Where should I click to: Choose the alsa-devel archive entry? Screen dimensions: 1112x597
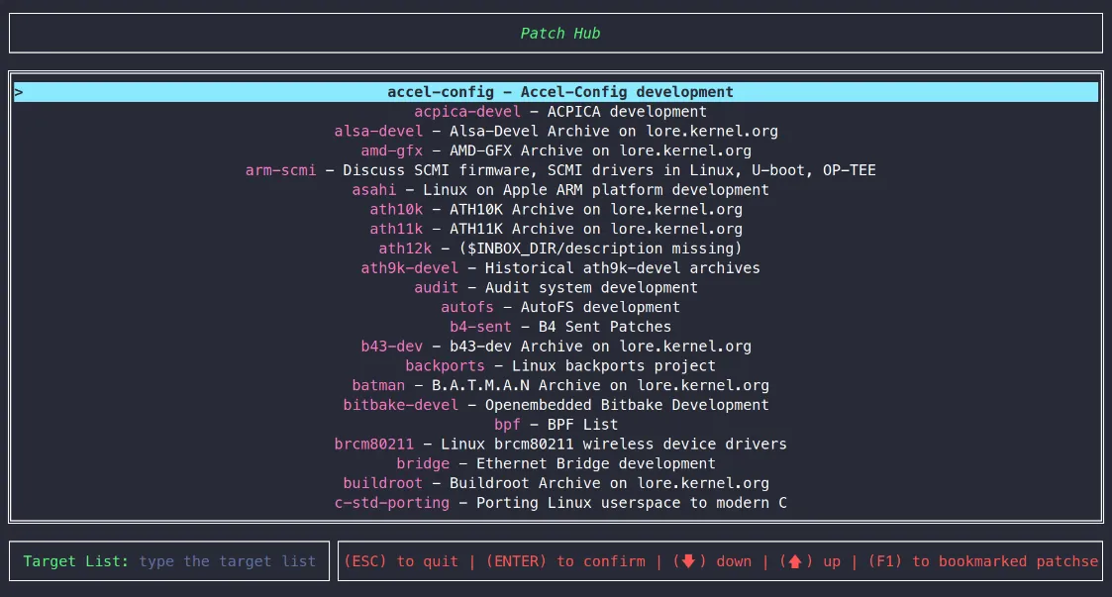[x=556, y=131]
